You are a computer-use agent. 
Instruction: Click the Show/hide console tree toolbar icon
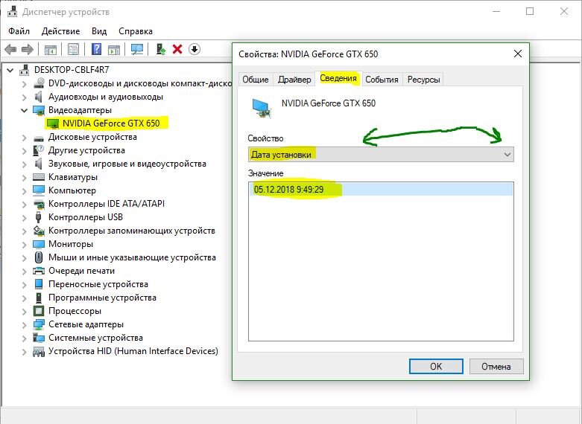[x=51, y=49]
